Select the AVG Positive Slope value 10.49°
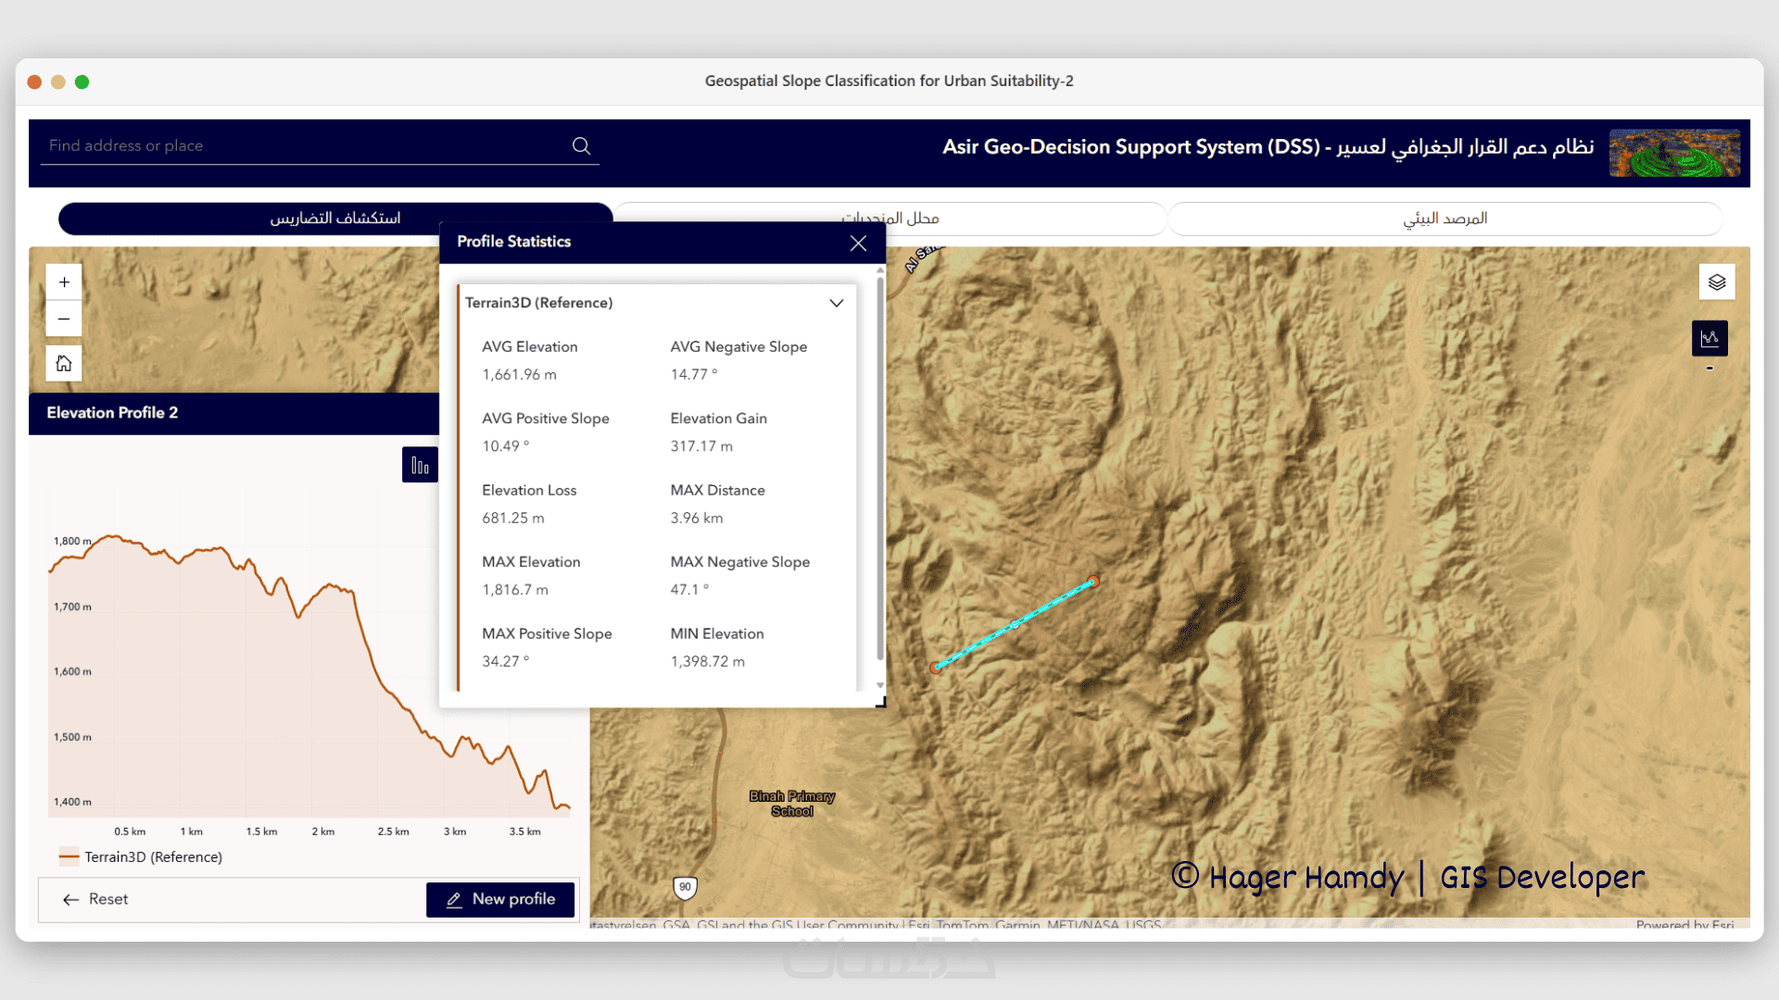The width and height of the screenshot is (1779, 1000). click(x=505, y=446)
